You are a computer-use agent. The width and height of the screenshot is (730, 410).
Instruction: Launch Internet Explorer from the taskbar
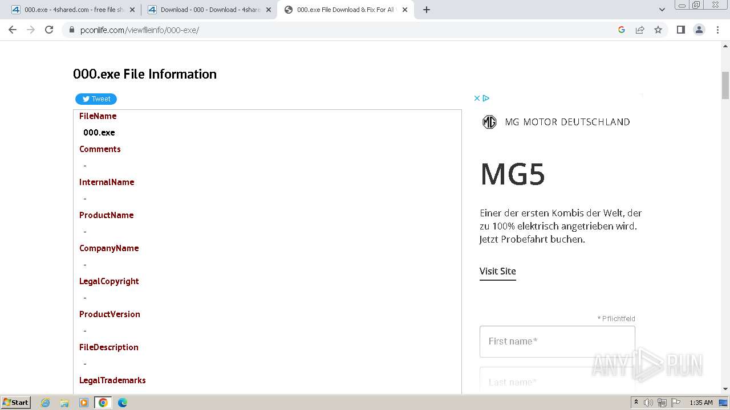click(46, 403)
